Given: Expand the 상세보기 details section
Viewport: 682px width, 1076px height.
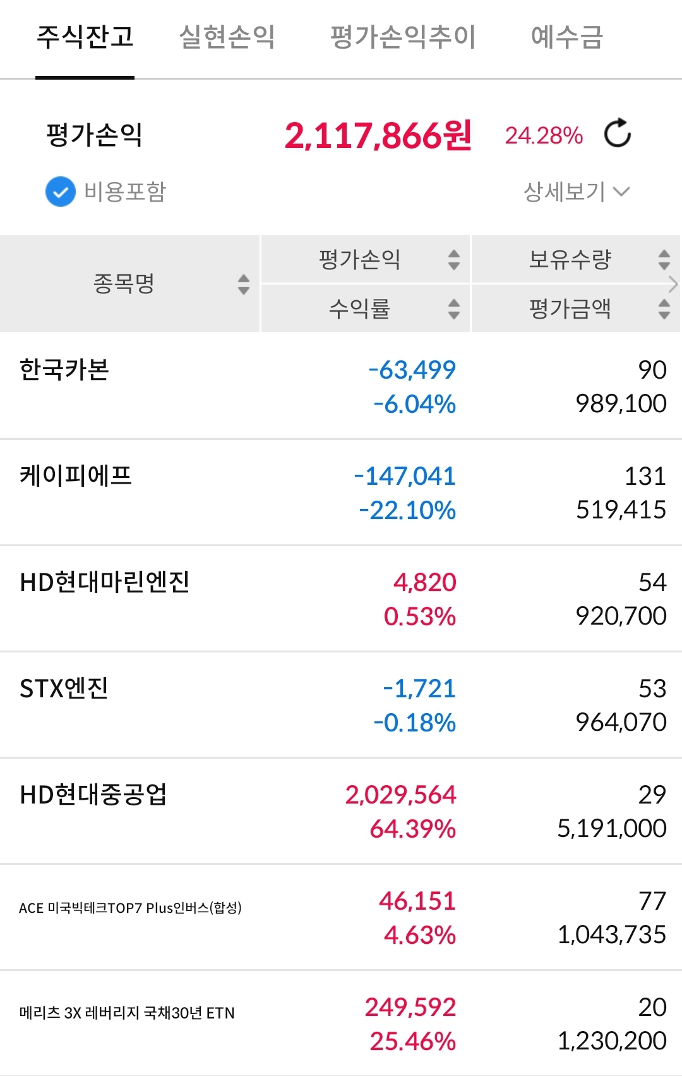Looking at the screenshot, I should click(x=577, y=191).
